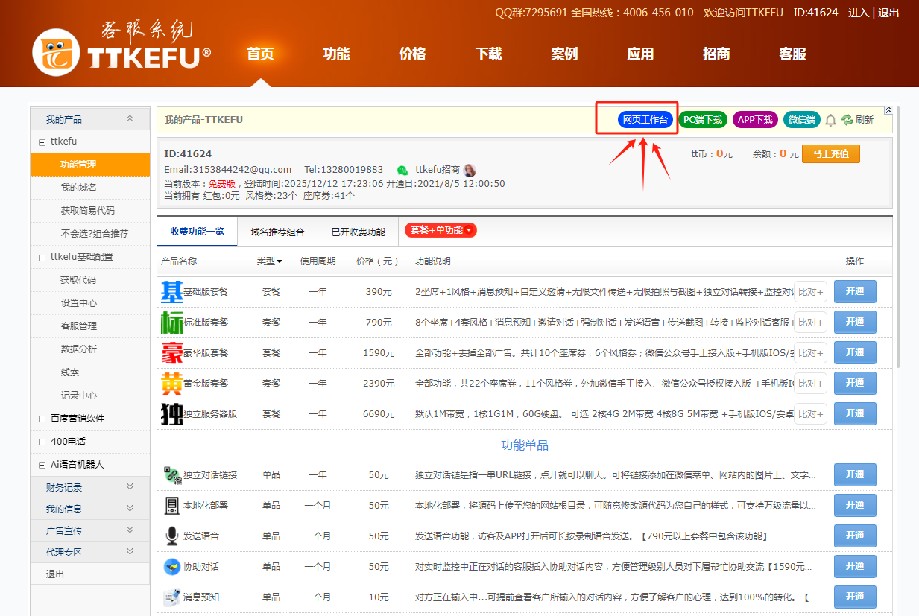Toggle 比对+ for 独立服务器版
This screenshot has height=616, width=919.
(810, 414)
